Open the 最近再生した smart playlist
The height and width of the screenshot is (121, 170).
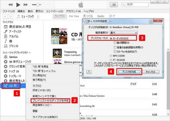[14, 81]
